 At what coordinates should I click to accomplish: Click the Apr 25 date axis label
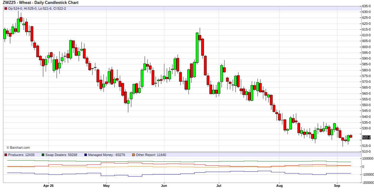[x=48, y=186]
